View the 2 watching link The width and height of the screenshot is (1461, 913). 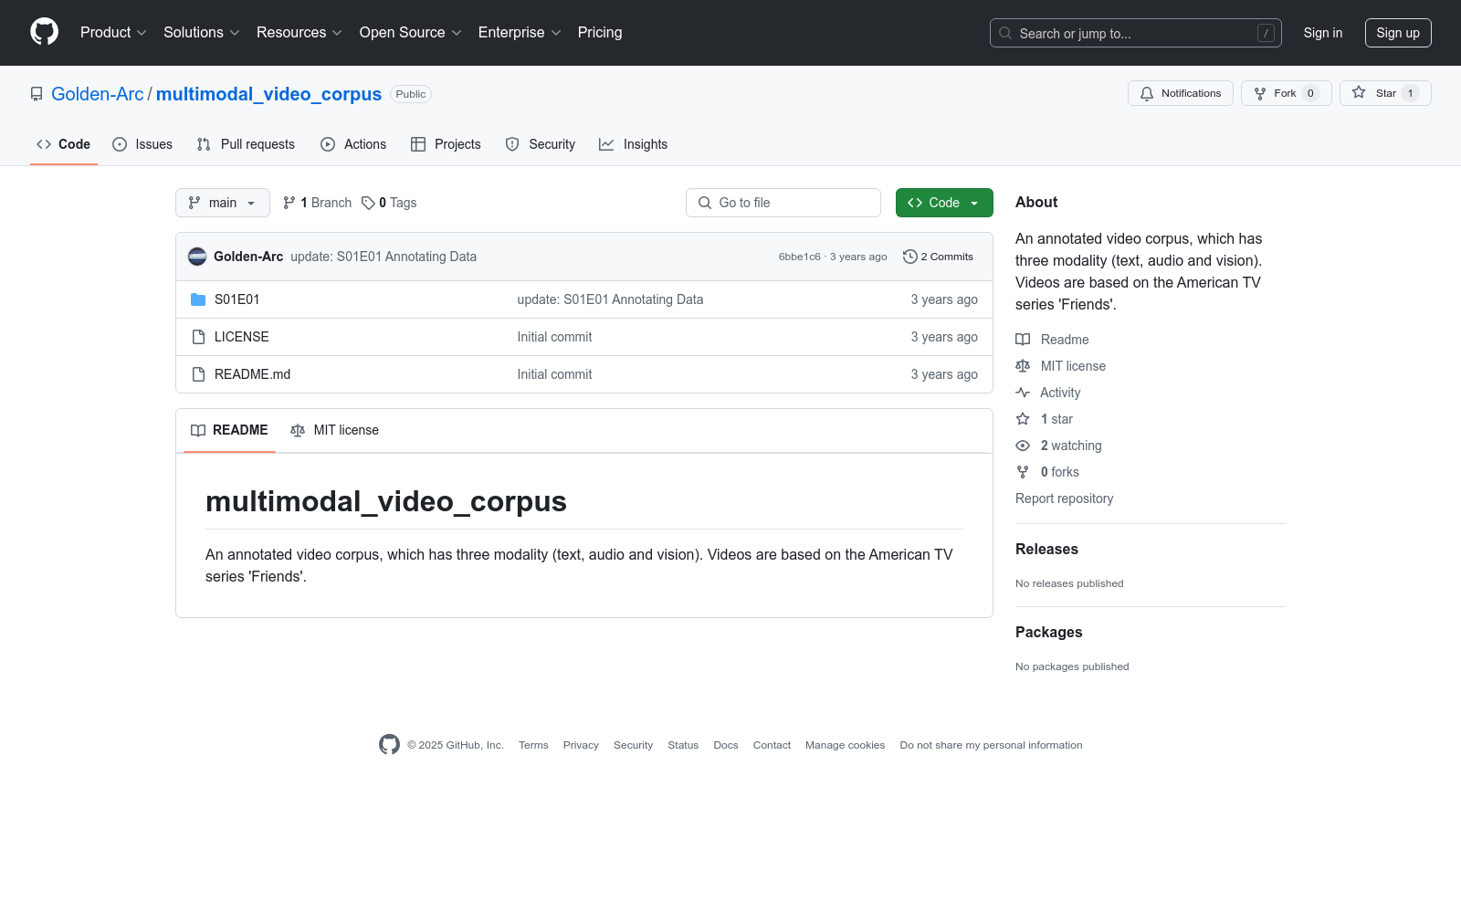[1059, 446]
